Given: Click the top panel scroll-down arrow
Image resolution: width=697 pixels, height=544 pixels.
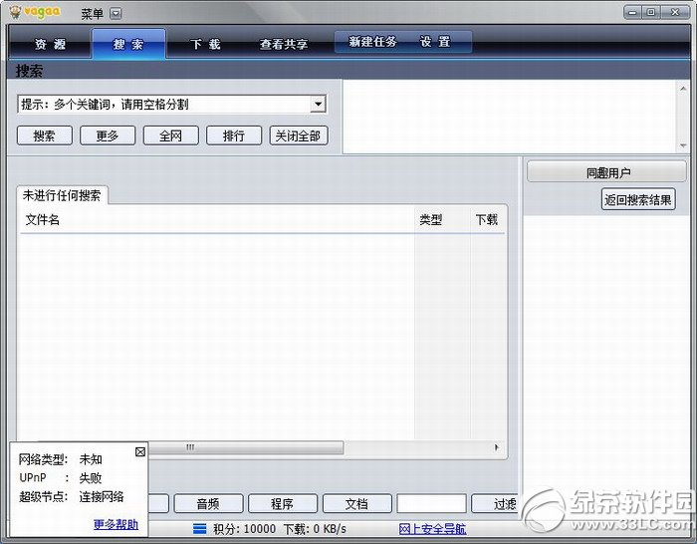Looking at the screenshot, I should pos(683,145).
